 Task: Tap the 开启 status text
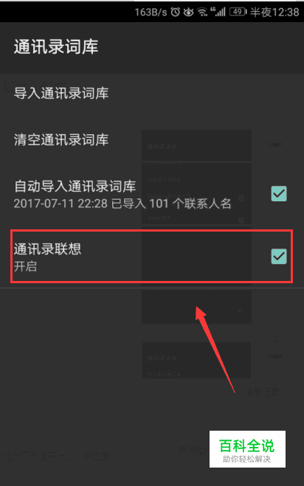click(25, 266)
